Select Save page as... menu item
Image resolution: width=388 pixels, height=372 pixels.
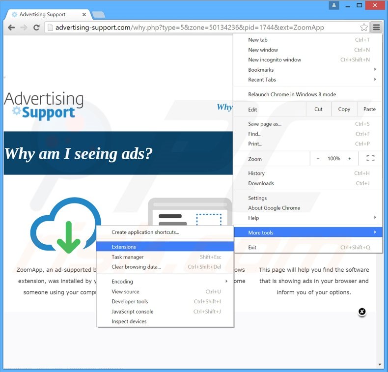click(x=308, y=124)
